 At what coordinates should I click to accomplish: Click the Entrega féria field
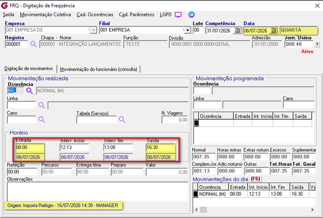click(x=92, y=172)
